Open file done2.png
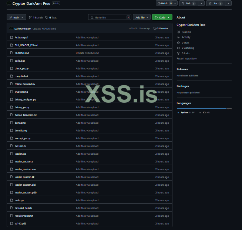The image size is (242, 230). (21, 131)
